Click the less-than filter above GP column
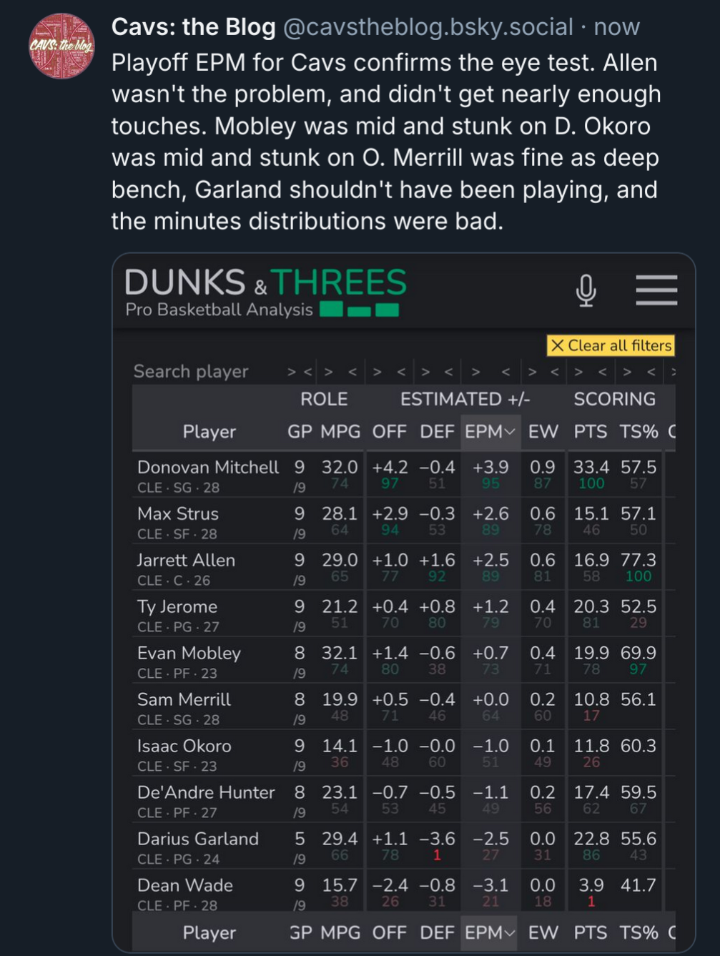Image resolution: width=720 pixels, height=956 pixels. click(307, 372)
